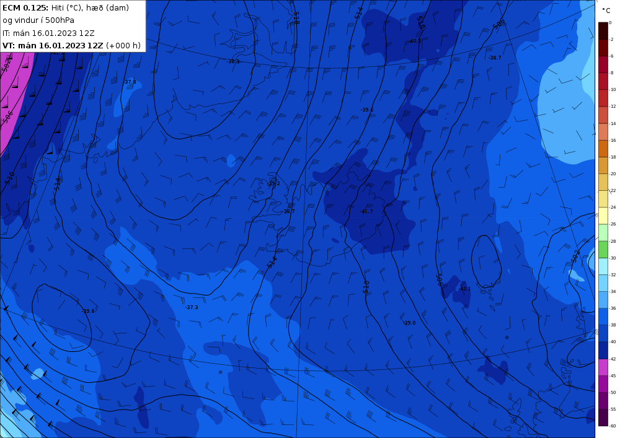Pick the magenta swatch between -42 and -45
The height and width of the screenshot is (438, 620).
click(603, 367)
